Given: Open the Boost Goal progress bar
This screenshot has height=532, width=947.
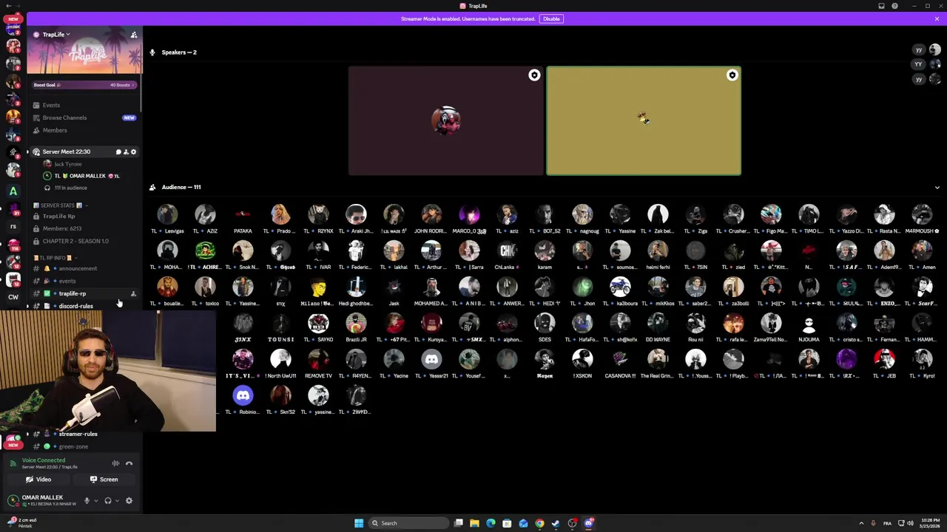Looking at the screenshot, I should tap(84, 85).
